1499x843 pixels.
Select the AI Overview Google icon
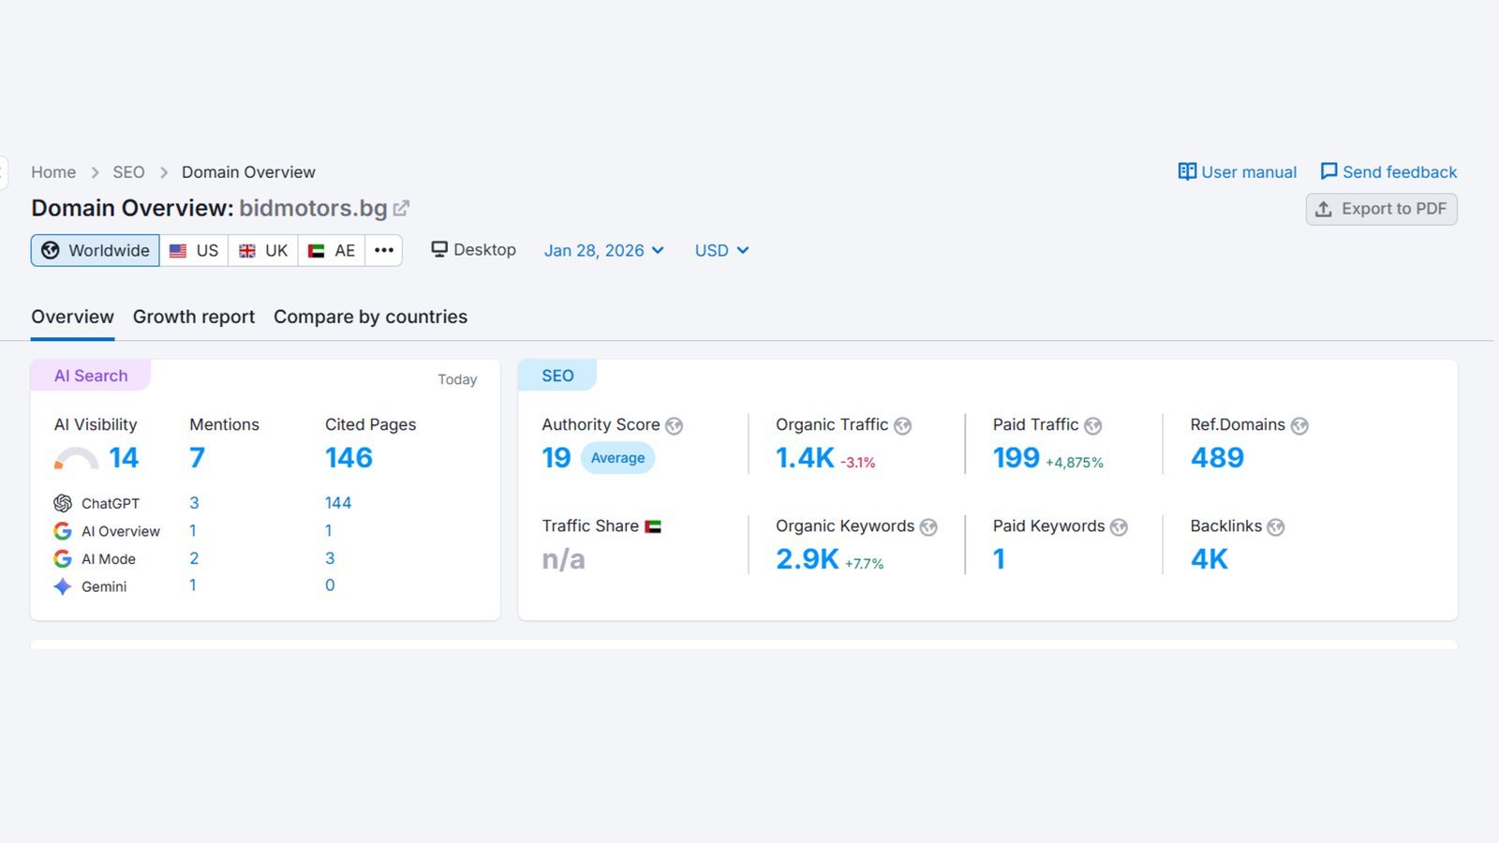62,530
